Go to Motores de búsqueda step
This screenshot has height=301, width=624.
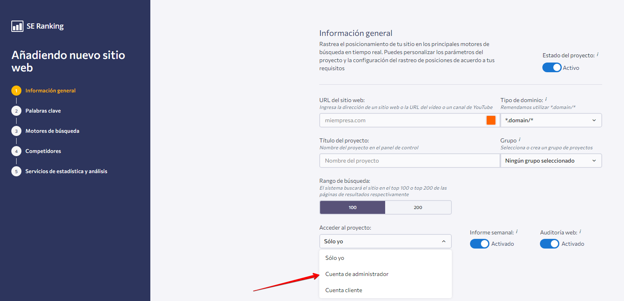[52, 131]
